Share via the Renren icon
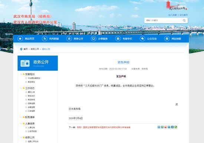204x143 pixels. pos(172,127)
